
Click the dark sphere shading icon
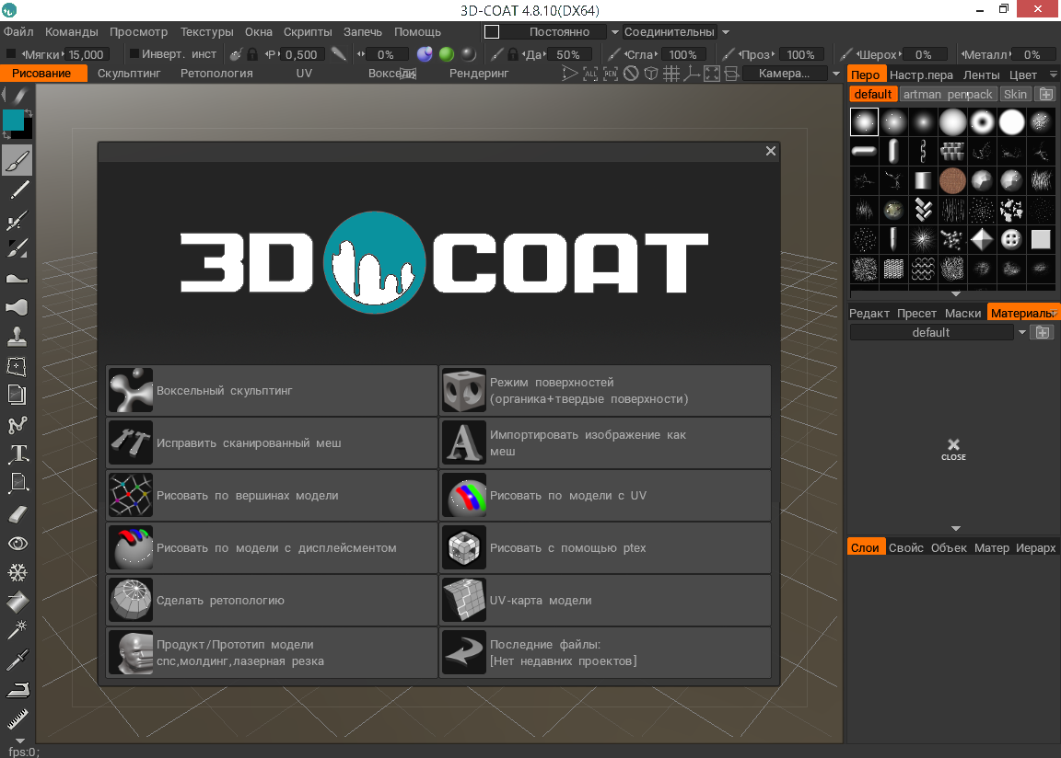click(x=468, y=54)
